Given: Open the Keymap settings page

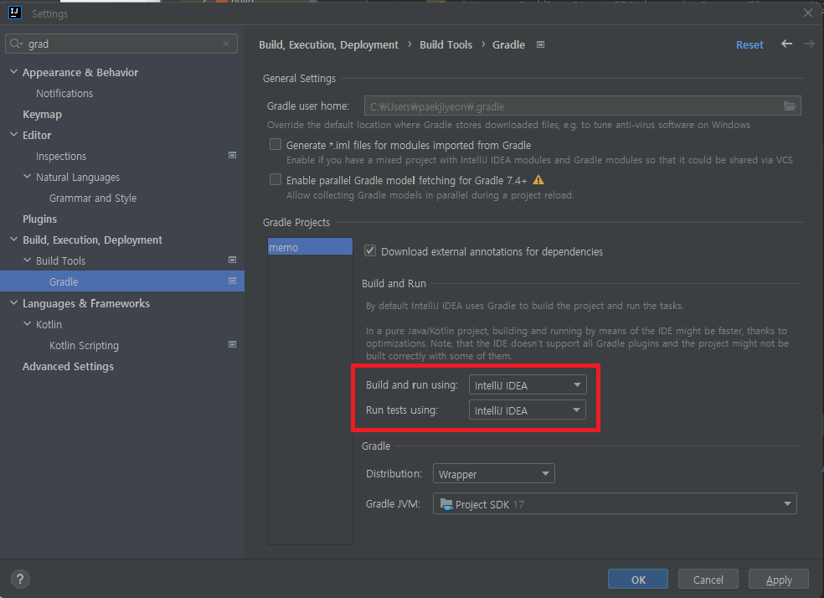Looking at the screenshot, I should pos(42,115).
